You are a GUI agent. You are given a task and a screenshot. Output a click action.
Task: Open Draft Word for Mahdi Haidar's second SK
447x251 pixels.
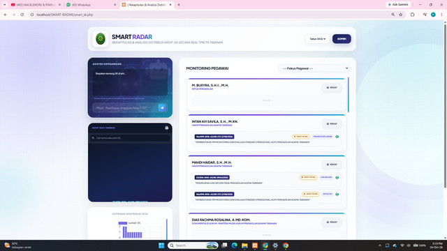pos(310,194)
